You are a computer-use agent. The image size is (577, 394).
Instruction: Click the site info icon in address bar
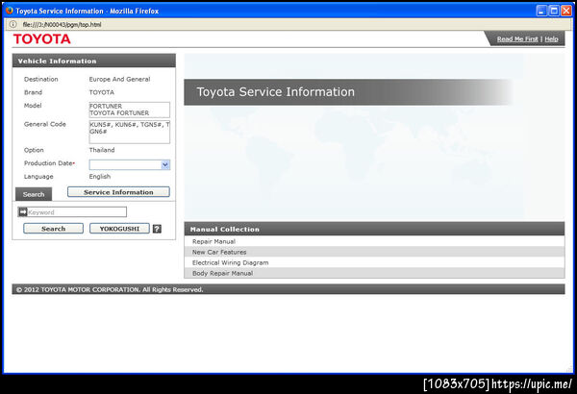[x=13, y=24]
